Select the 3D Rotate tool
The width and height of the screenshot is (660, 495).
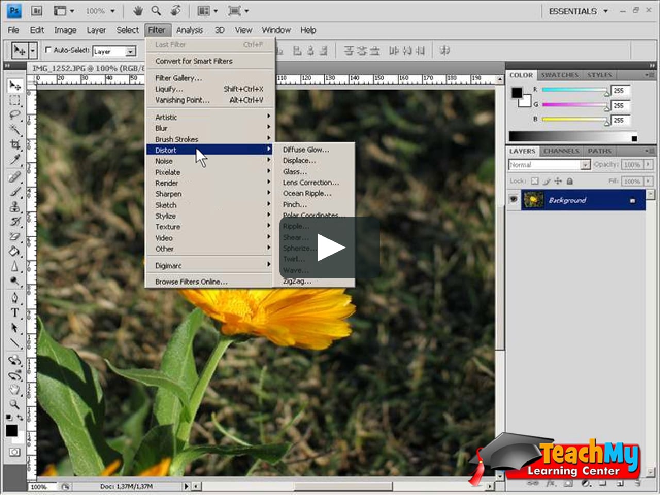14,360
